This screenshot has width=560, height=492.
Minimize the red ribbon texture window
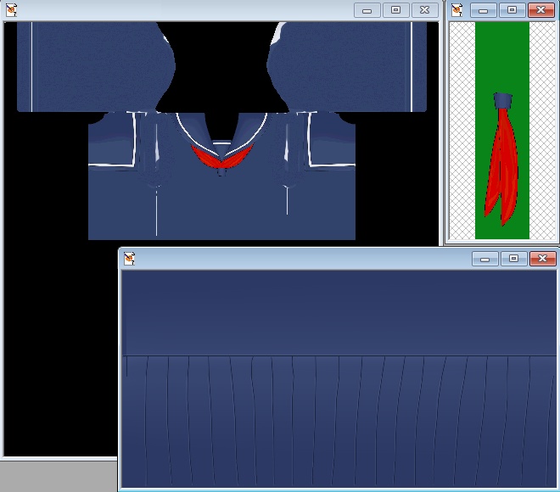pos(484,10)
